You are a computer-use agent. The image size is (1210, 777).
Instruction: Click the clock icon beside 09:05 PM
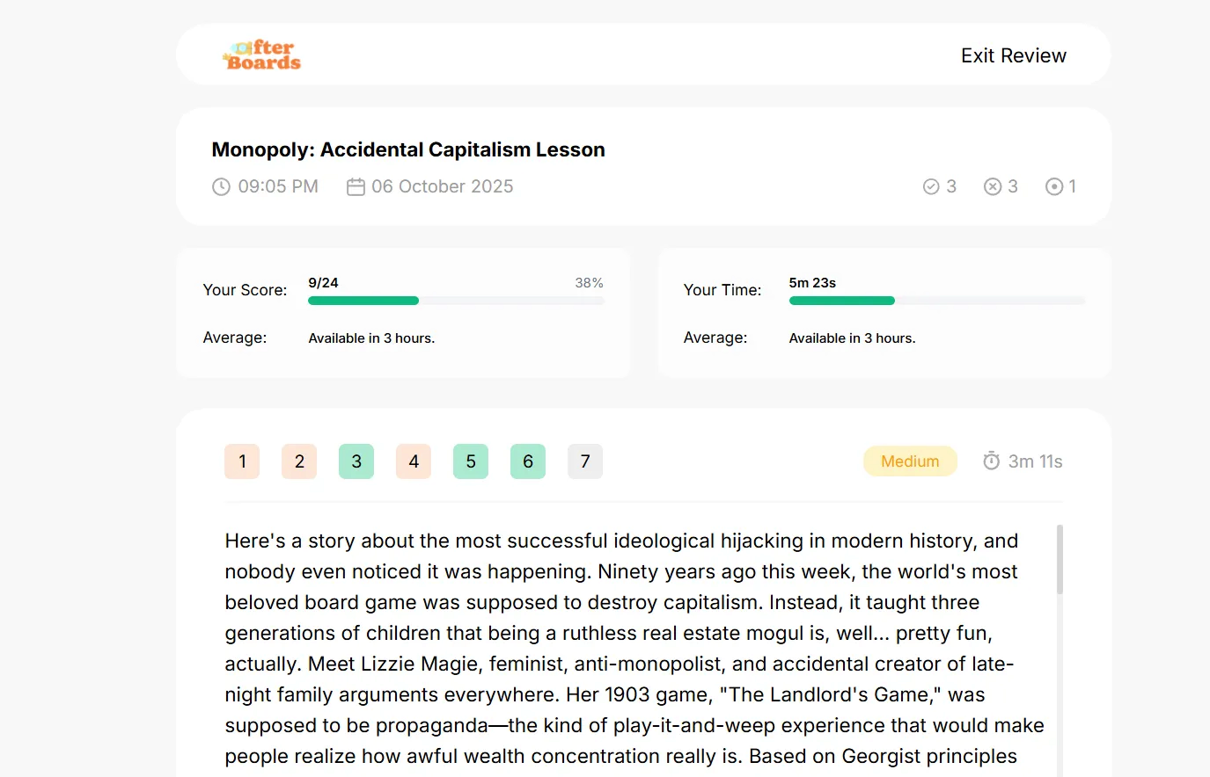pyautogui.click(x=221, y=186)
